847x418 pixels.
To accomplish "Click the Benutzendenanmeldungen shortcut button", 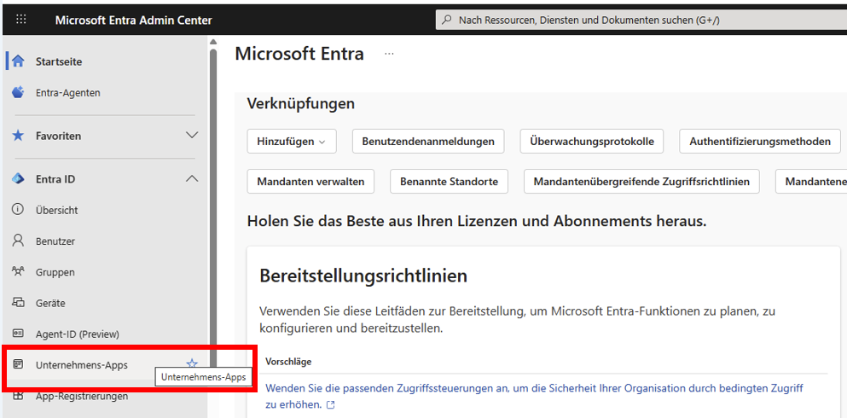I will pos(428,142).
